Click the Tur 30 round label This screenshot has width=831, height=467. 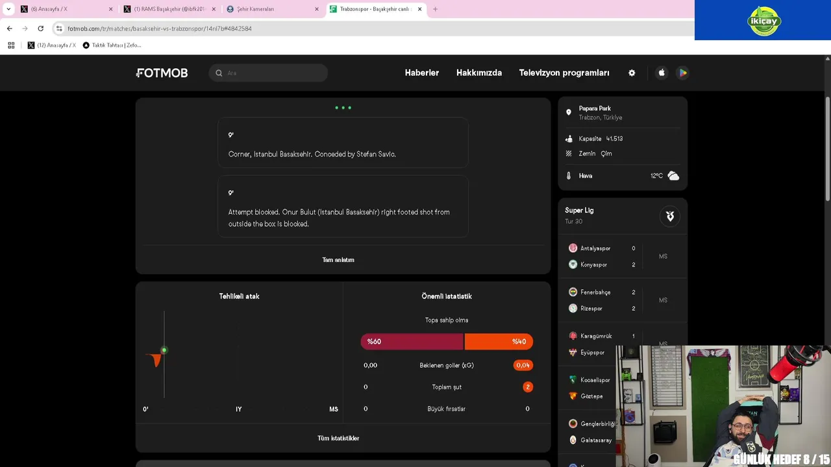pyautogui.click(x=573, y=222)
